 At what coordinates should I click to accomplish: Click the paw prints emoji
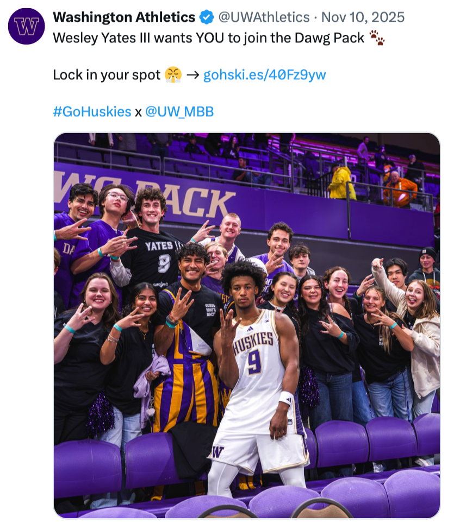click(x=377, y=37)
